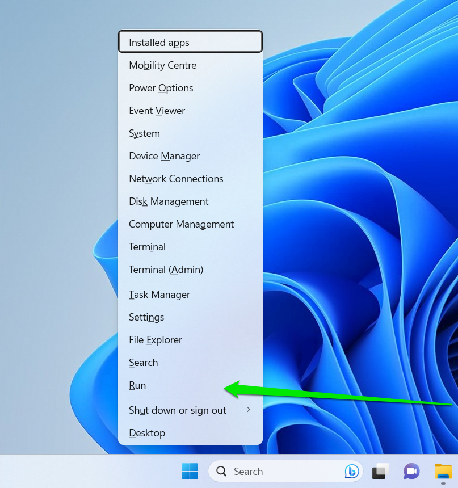The image size is (458, 488).
Task: Click Run in the context menu
Action: [137, 385]
